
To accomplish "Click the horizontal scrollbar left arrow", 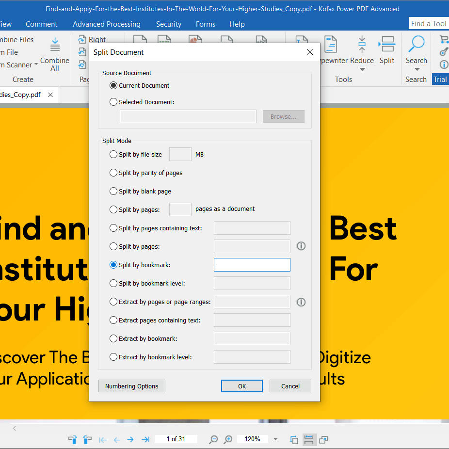I will tap(15, 428).
